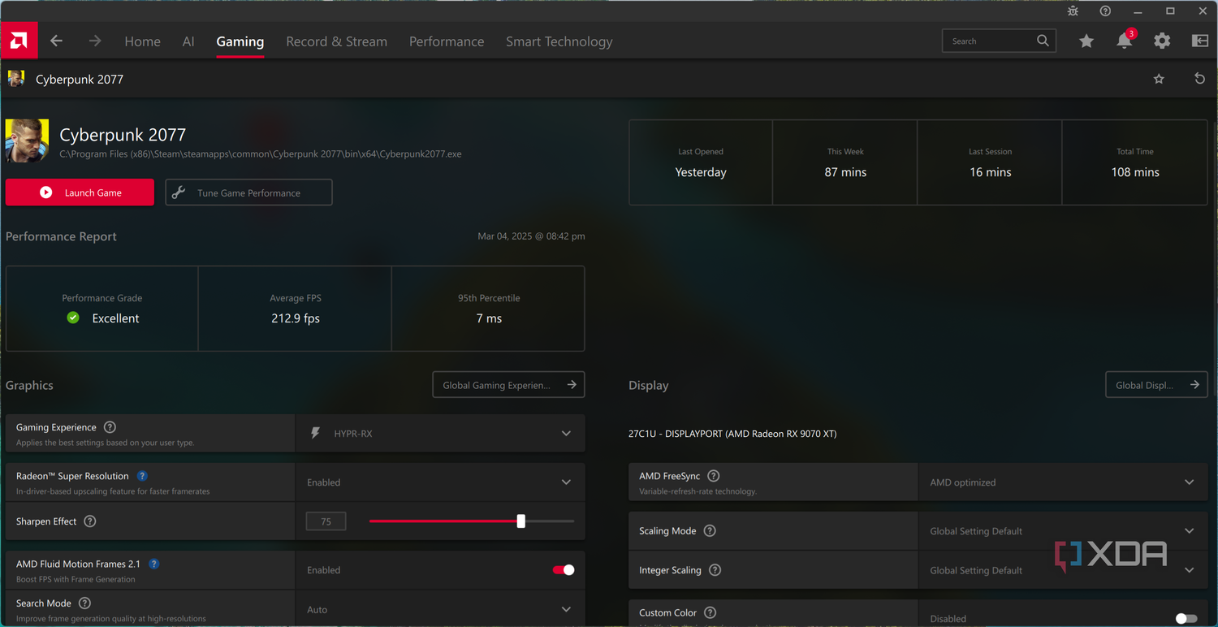Screen dimensions: 1218x627
Task: Show help for Sharpen Effect
Action: [90, 521]
